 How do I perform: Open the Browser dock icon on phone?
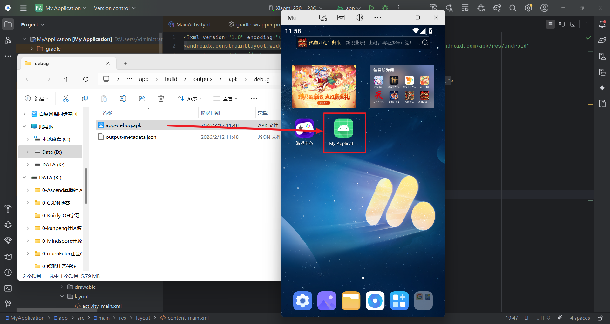point(375,300)
